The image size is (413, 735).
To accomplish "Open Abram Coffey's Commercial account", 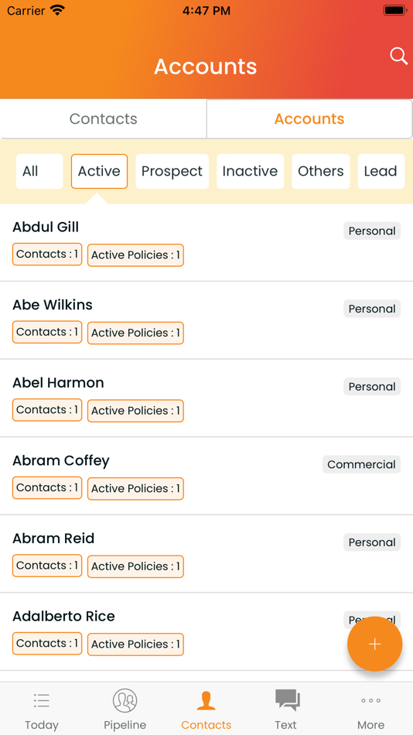I will click(x=206, y=476).
